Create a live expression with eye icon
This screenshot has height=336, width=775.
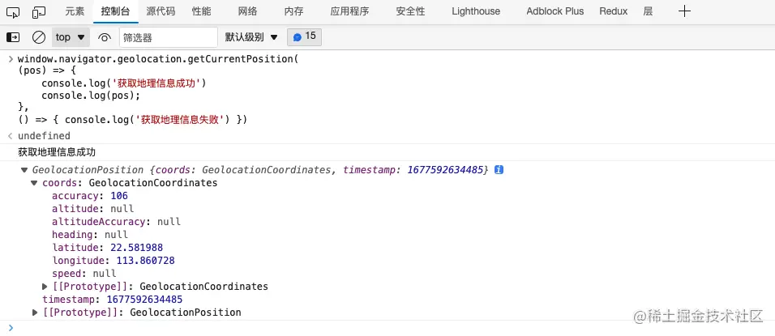(x=104, y=37)
